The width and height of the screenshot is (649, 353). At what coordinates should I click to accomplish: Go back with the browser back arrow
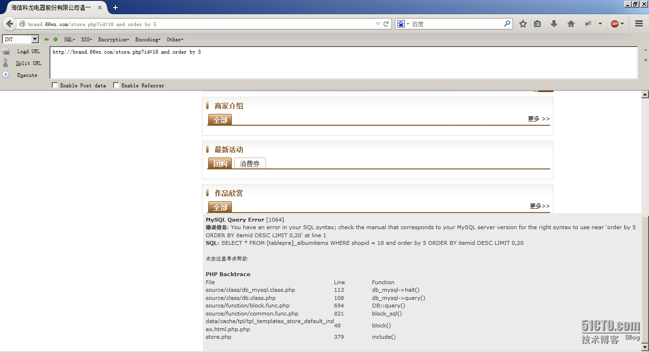(10, 24)
